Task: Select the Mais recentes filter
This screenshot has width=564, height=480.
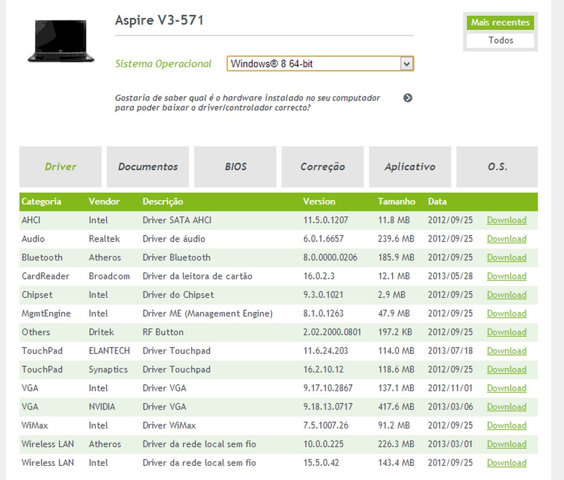Action: [500, 23]
